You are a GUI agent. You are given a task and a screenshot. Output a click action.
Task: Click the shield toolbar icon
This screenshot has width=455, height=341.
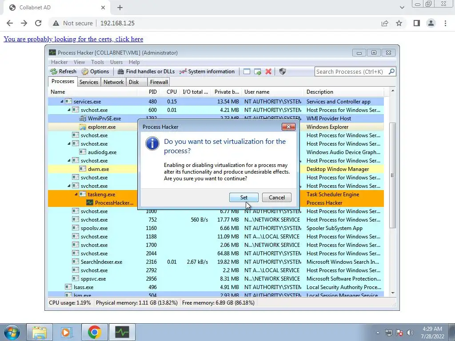[x=282, y=71]
